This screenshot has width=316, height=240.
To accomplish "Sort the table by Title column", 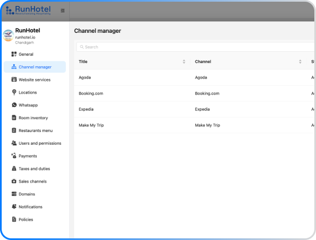I will [x=184, y=61].
